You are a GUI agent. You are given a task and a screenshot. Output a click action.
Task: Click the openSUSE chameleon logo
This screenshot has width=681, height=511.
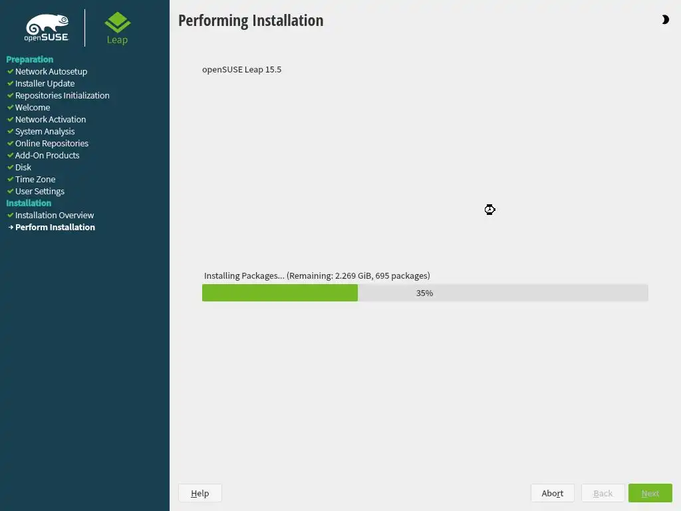click(47, 28)
